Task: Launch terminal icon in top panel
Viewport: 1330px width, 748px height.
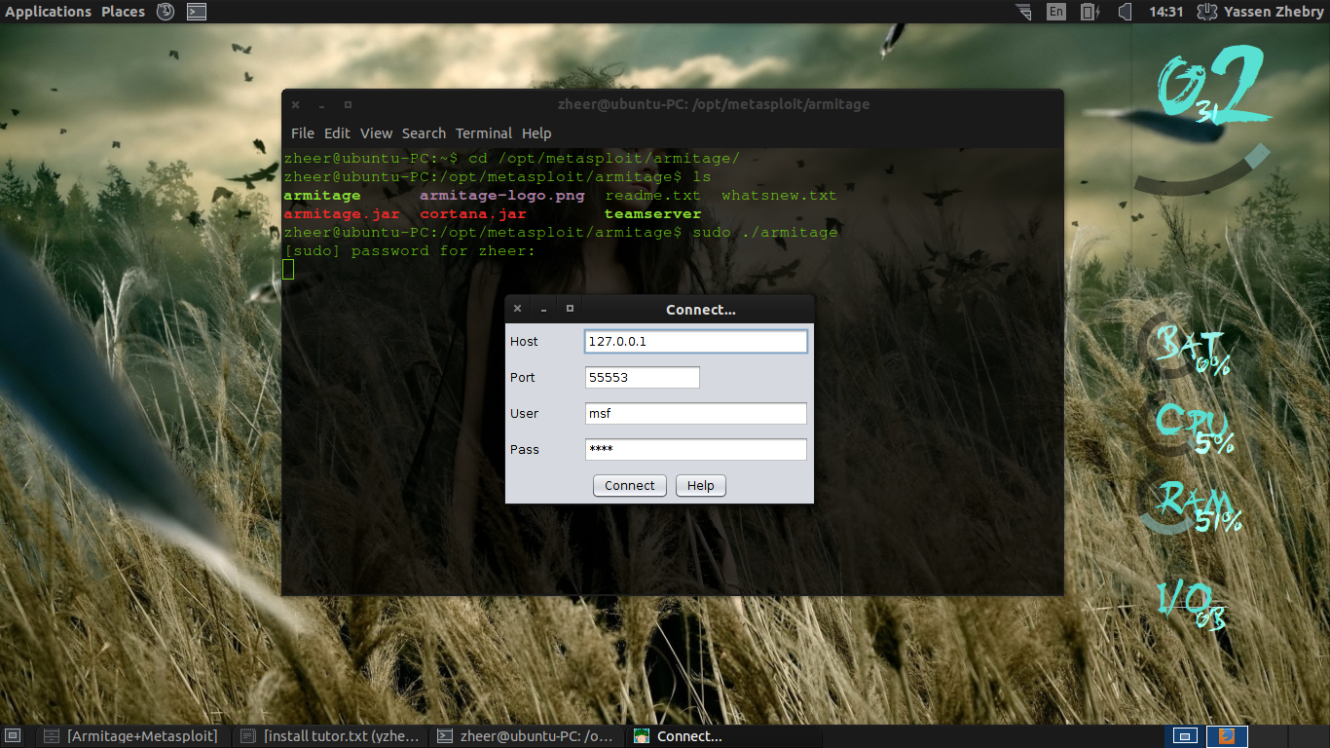Action: click(x=197, y=12)
